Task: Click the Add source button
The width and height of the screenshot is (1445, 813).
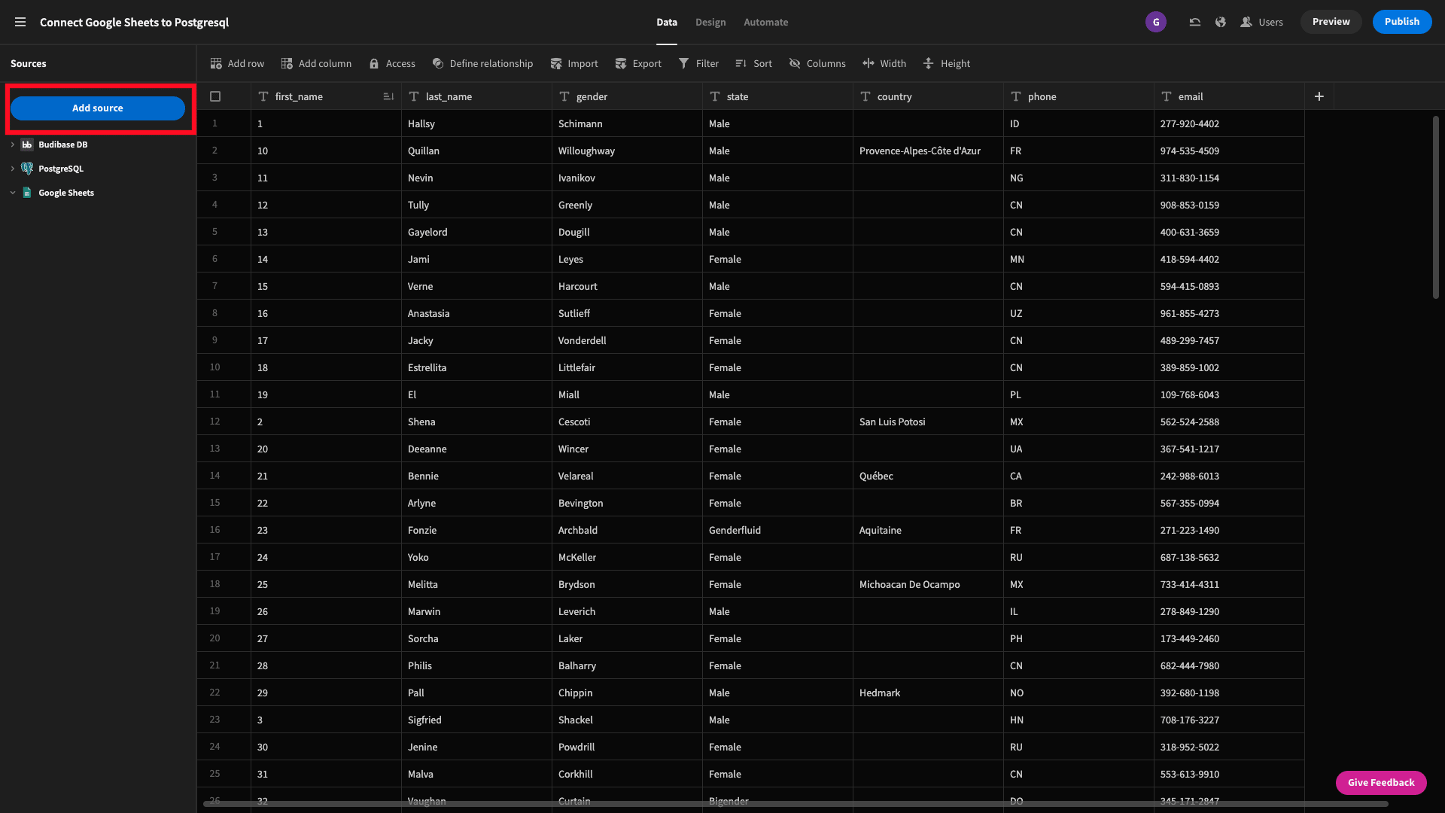Action: (97, 107)
